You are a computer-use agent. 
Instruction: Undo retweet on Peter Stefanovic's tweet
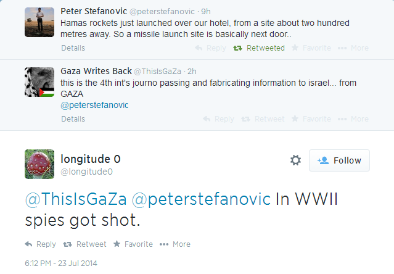tap(259, 48)
